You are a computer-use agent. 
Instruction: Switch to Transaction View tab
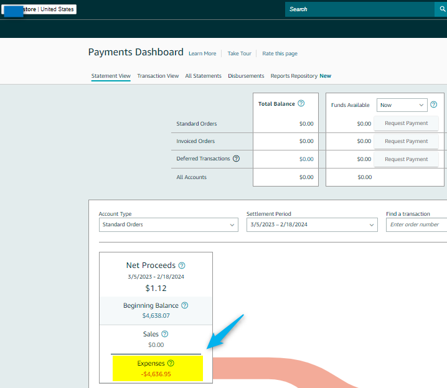coord(158,76)
